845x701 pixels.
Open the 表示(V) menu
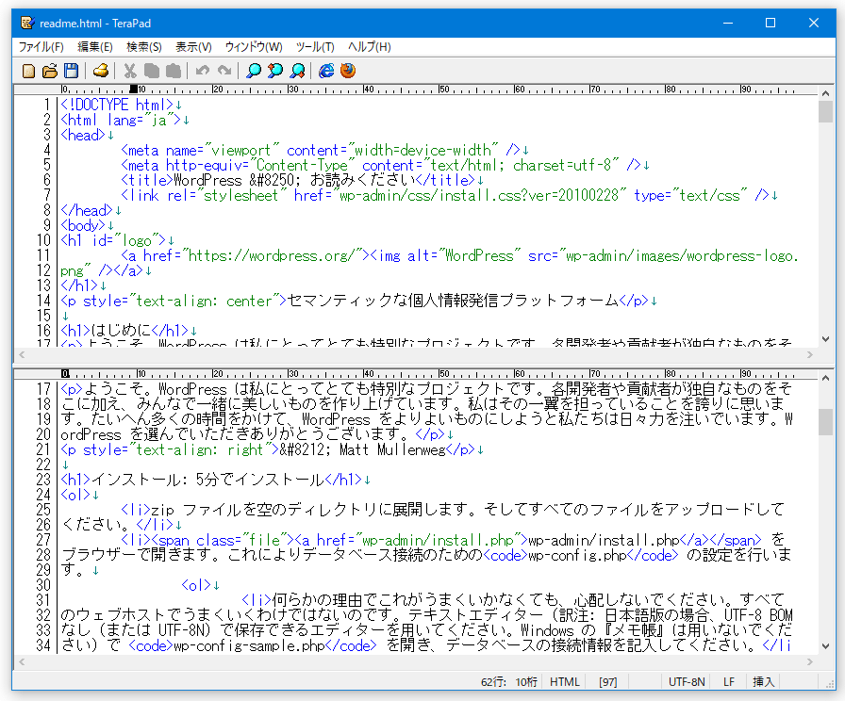pyautogui.click(x=193, y=47)
